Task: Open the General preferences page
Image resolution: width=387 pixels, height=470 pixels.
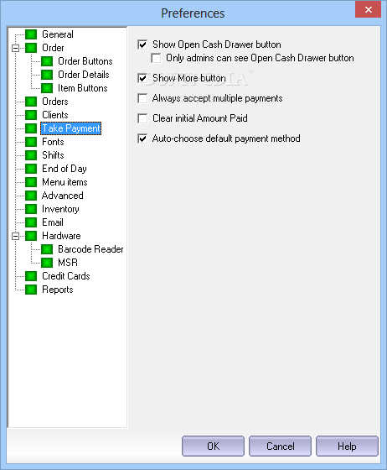Action: 58,34
